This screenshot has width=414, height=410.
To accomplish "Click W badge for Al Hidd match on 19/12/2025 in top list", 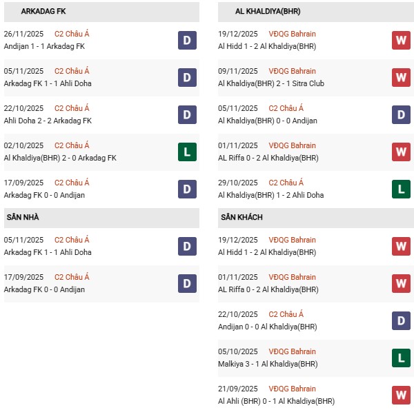I will pyautogui.click(x=401, y=40).
